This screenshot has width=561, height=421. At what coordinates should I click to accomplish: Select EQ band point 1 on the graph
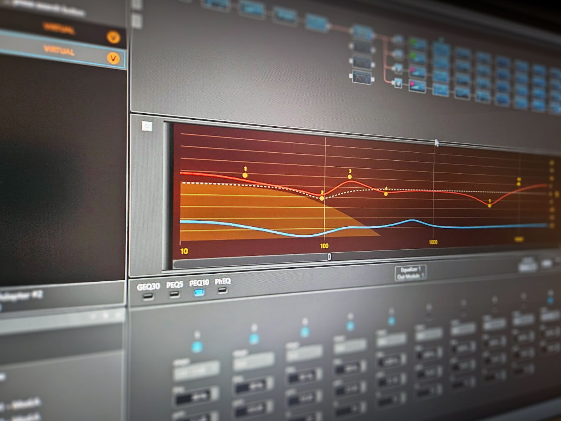(245, 175)
